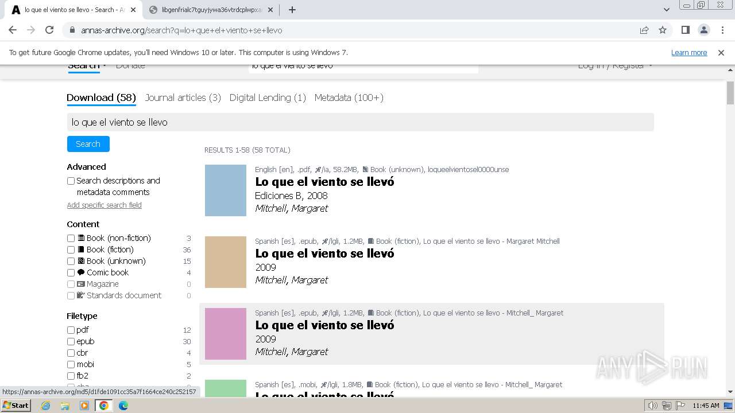Open the blue cover thumbnail result

click(x=226, y=190)
